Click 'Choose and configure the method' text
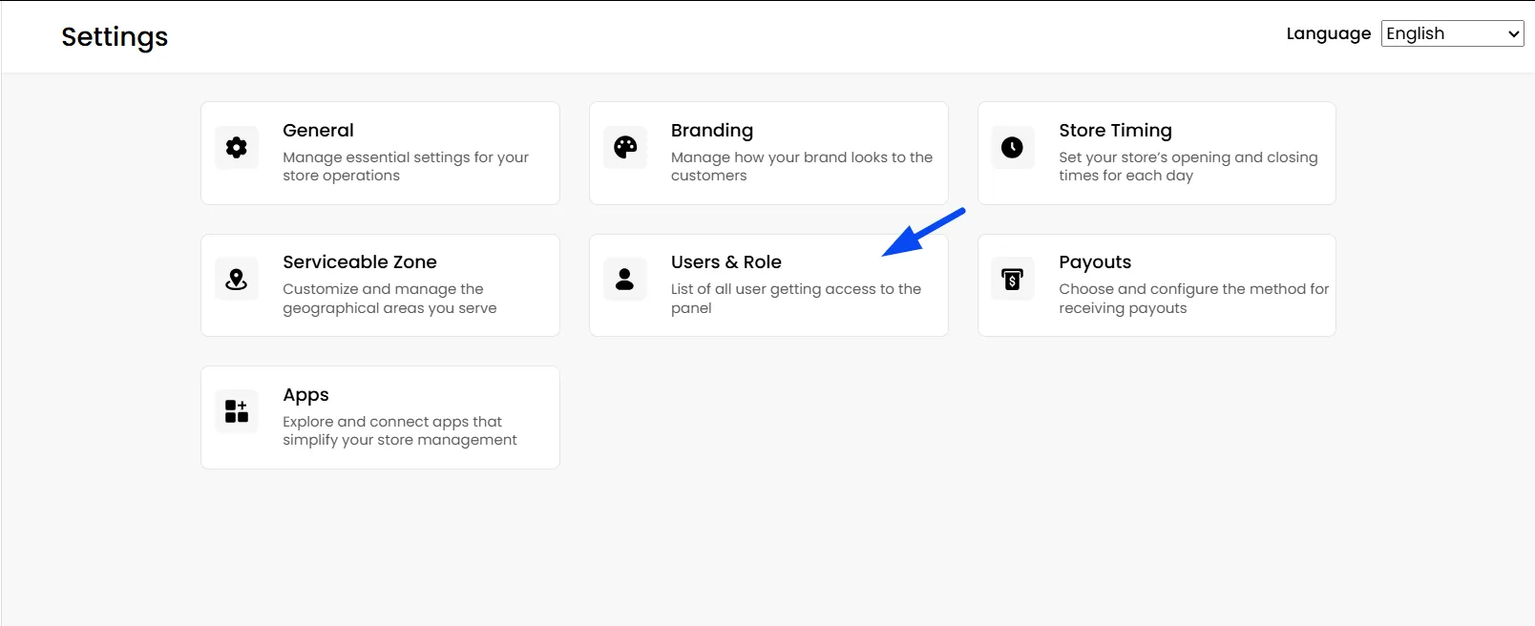Viewport: 1535px width, 626px height. click(x=1194, y=299)
